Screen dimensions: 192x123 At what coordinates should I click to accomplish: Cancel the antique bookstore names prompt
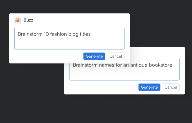[x=171, y=87]
